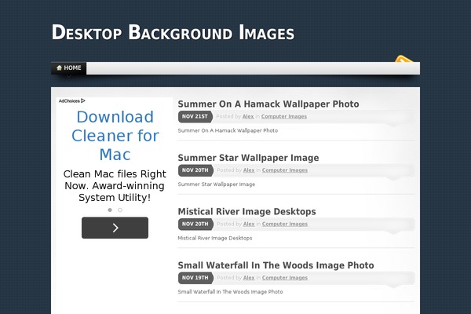The image size is (471, 314).
Task: Click author Alex on the Mistical River post
Action: coord(249,225)
